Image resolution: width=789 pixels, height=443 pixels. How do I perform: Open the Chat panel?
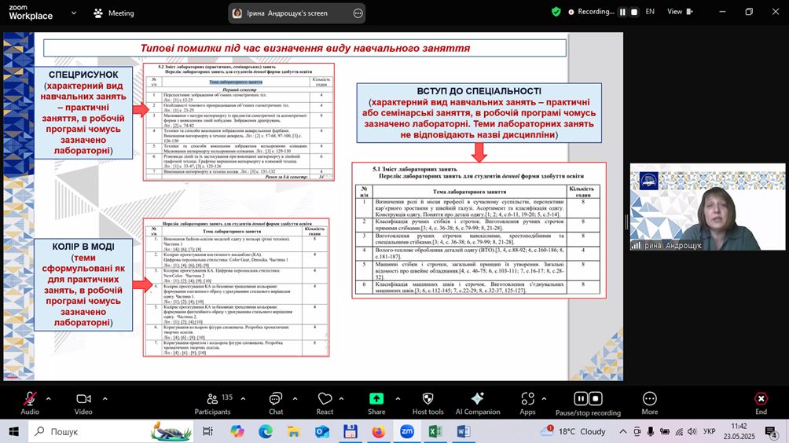[x=276, y=404]
